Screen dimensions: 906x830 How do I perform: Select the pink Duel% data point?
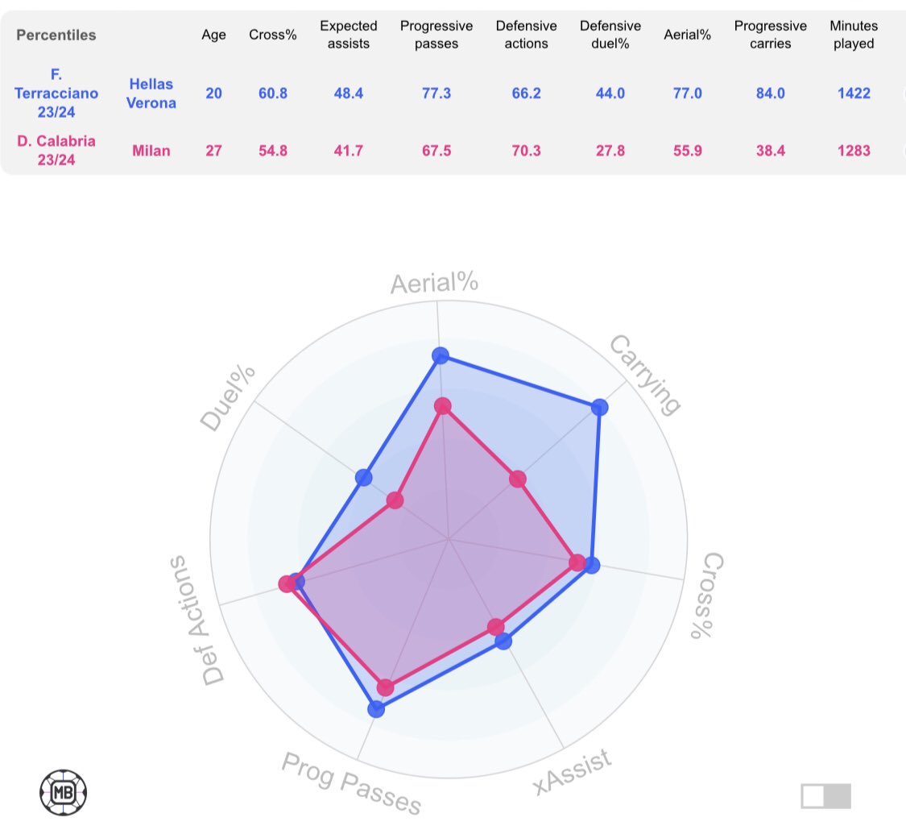395,500
